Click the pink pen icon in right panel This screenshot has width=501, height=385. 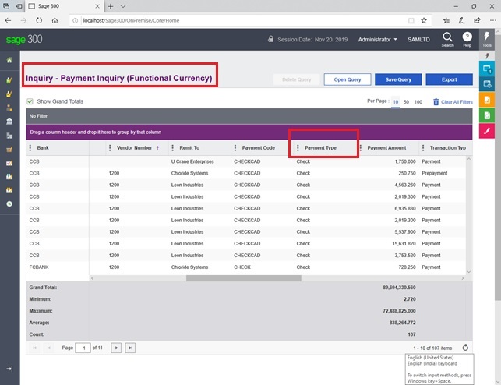click(x=487, y=131)
